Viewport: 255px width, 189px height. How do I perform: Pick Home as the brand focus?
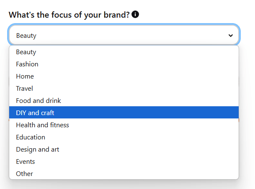tap(124, 76)
